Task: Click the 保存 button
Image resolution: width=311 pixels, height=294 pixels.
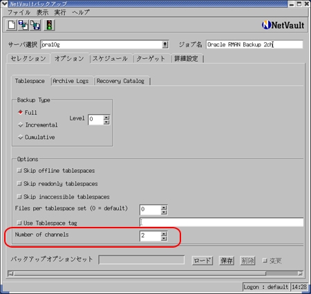Action: pyautogui.click(x=227, y=261)
